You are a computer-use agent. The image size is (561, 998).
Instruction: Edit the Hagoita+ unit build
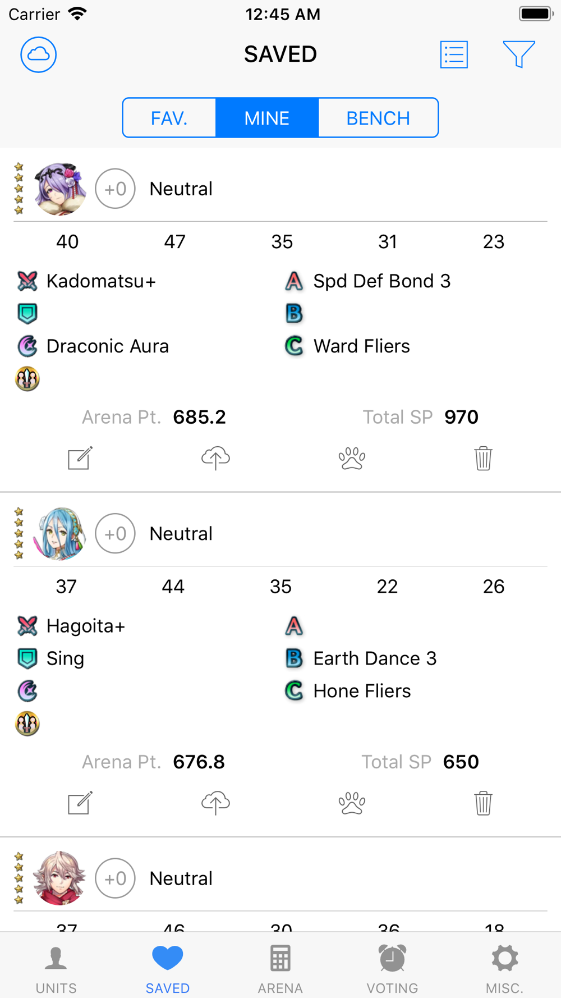pyautogui.click(x=80, y=803)
